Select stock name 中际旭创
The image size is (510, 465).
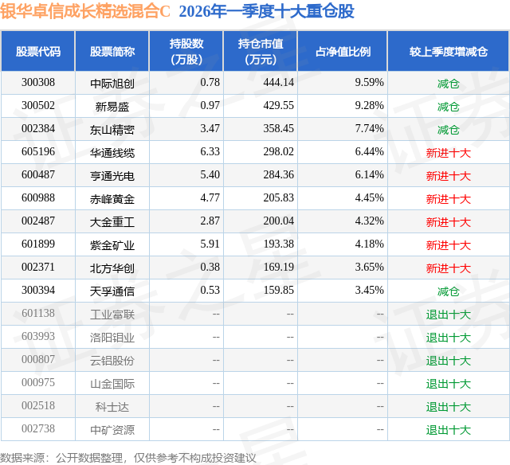112,84
